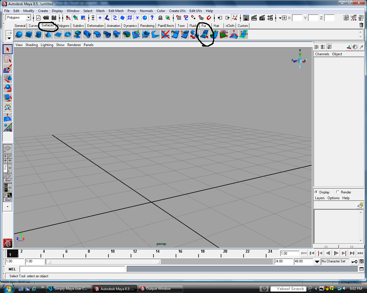Activate the Paint Selection tool
The width and height of the screenshot is (367, 293).
point(8,69)
